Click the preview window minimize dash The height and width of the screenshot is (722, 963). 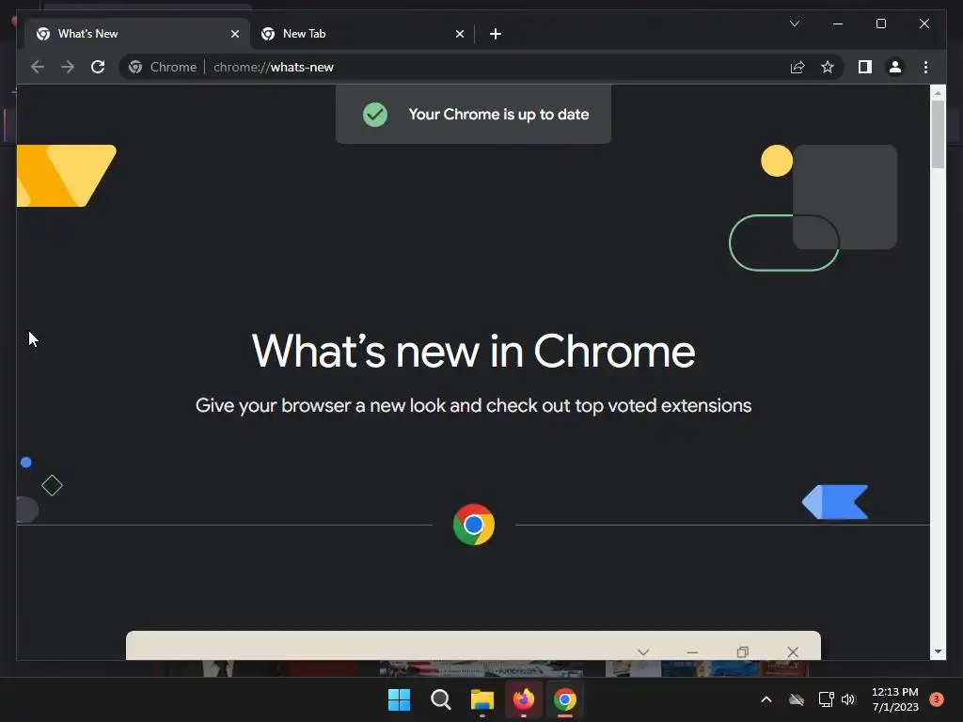click(x=693, y=652)
